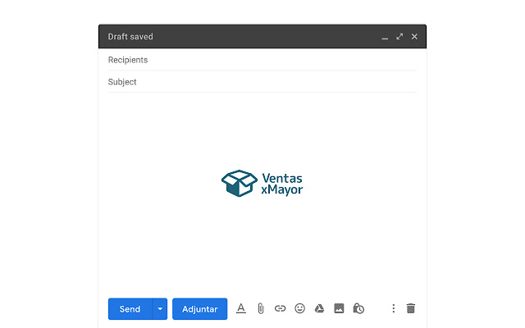Screen dimensions: 525x328
Task: Minimize the compose window
Action: 385,37
